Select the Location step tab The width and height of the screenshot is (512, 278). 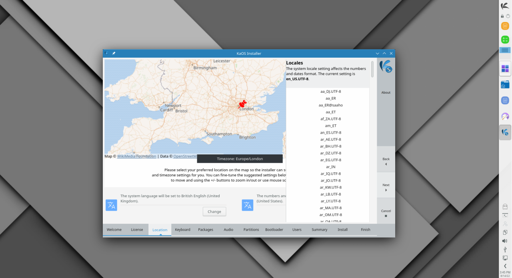pyautogui.click(x=160, y=230)
